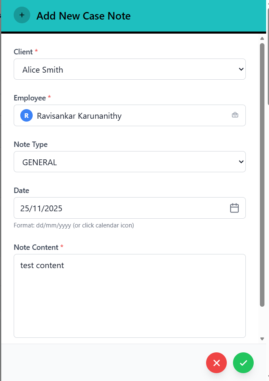Viewport: 269px width, 381px height.
Task: Click the Client field label
Action: tap(23, 52)
